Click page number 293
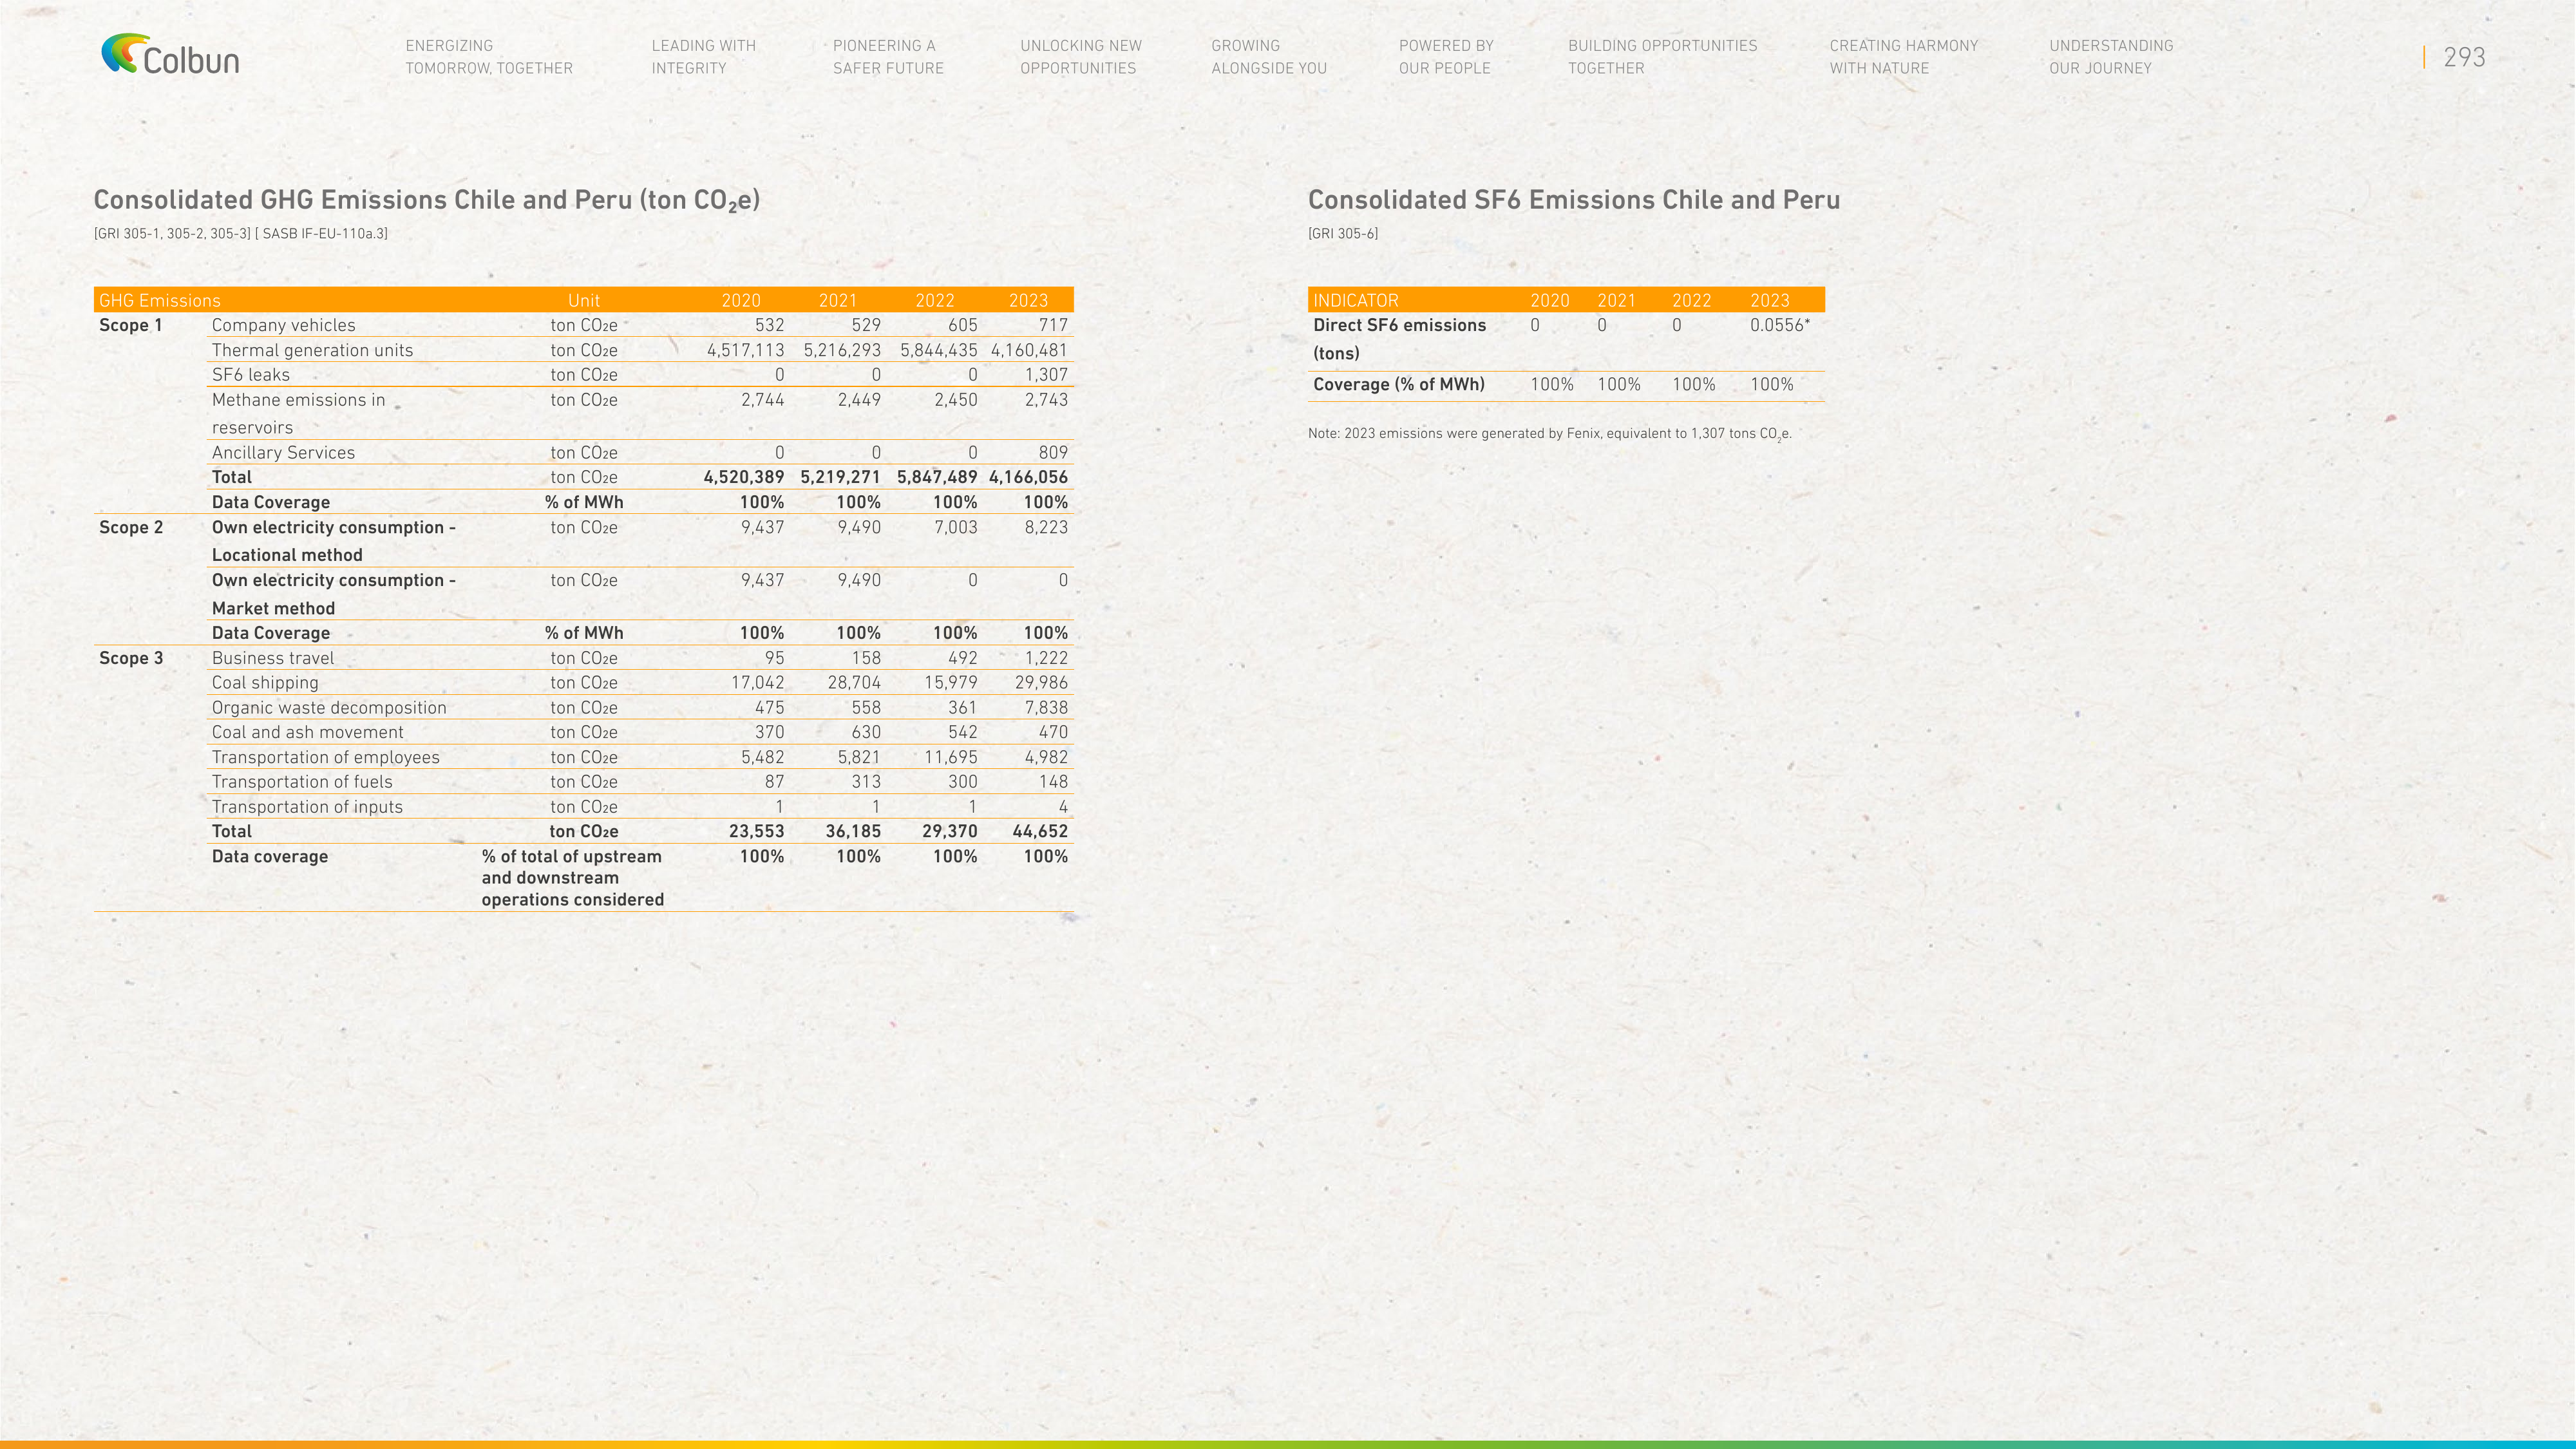This screenshot has height=1449, width=2576. (2464, 58)
